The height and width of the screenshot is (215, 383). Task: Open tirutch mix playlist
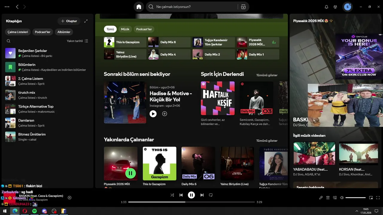point(47,95)
